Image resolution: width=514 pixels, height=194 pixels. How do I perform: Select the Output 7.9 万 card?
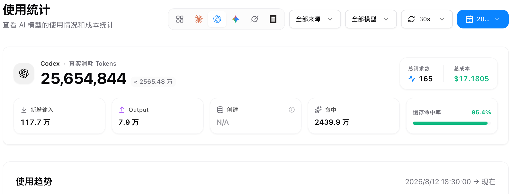(x=158, y=116)
